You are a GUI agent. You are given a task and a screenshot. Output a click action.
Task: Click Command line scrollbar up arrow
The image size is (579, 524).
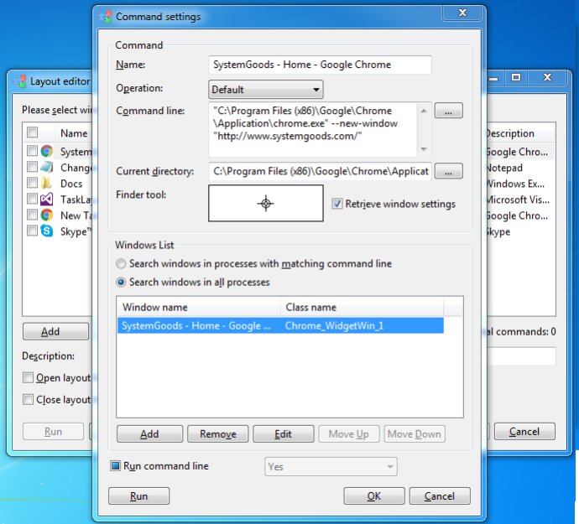[424, 111]
